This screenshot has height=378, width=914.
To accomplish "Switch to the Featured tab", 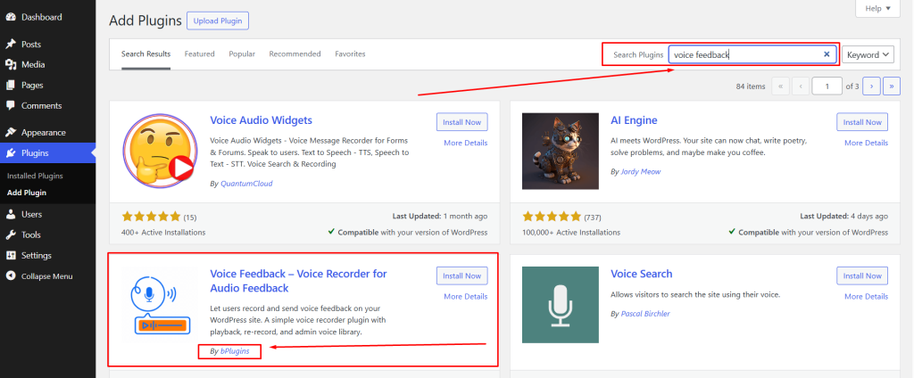I will click(x=199, y=53).
